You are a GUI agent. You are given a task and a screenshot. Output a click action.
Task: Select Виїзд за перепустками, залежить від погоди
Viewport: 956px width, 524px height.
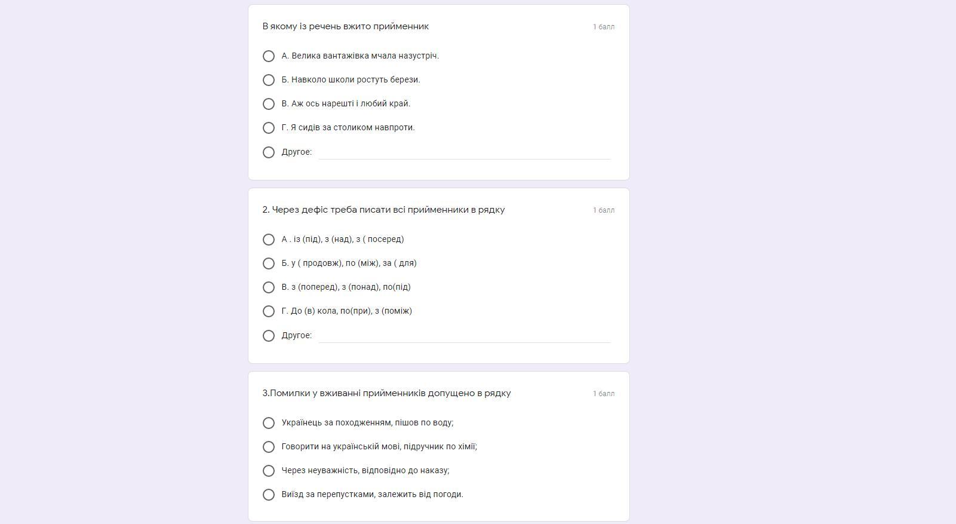point(269,495)
